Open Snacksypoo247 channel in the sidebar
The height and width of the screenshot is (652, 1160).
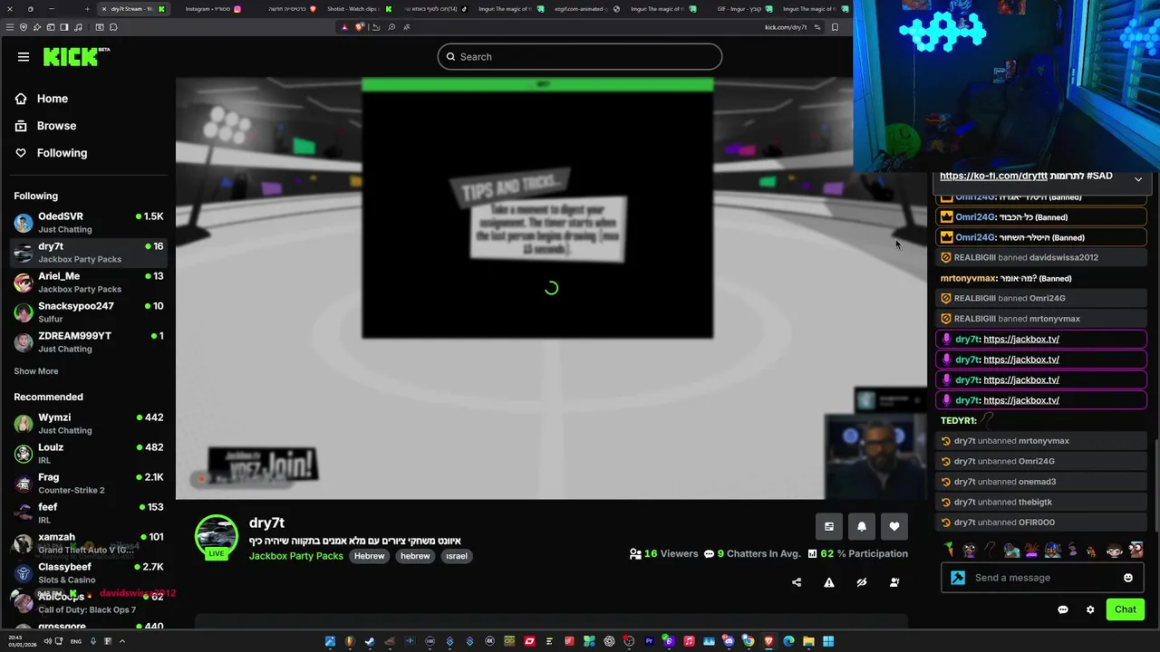(x=88, y=312)
